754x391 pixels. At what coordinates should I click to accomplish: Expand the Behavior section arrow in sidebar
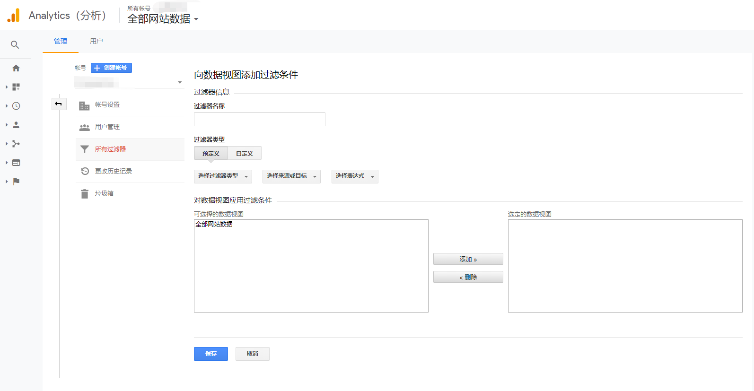7,163
